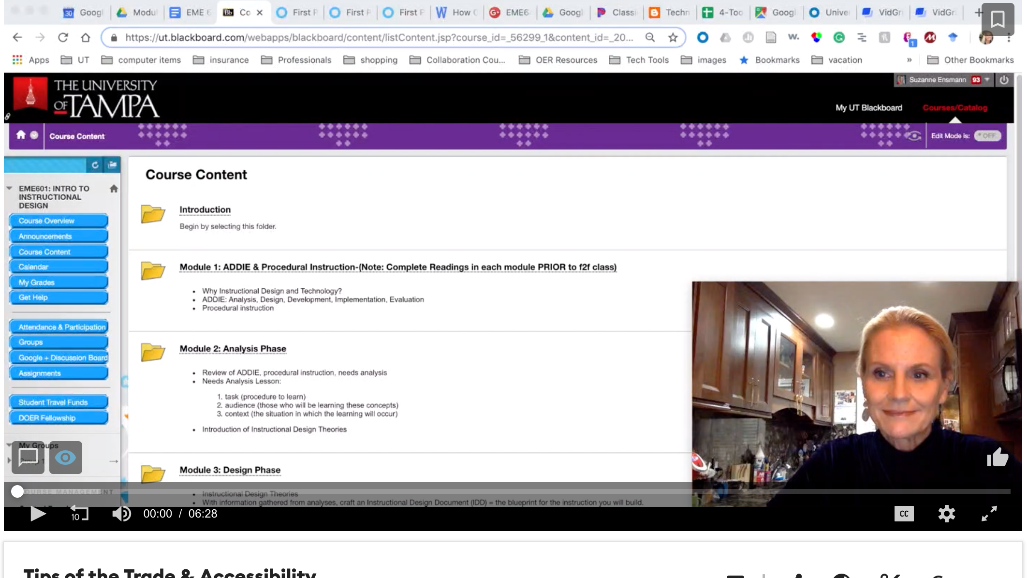Open Module 2: Analysis Phase link
This screenshot has width=1028, height=578.
pyautogui.click(x=233, y=349)
